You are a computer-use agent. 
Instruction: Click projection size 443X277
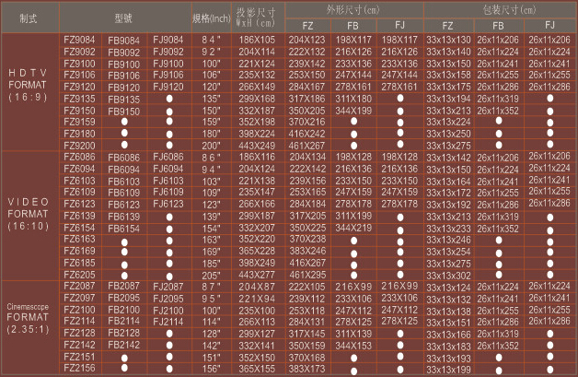pos(257,275)
